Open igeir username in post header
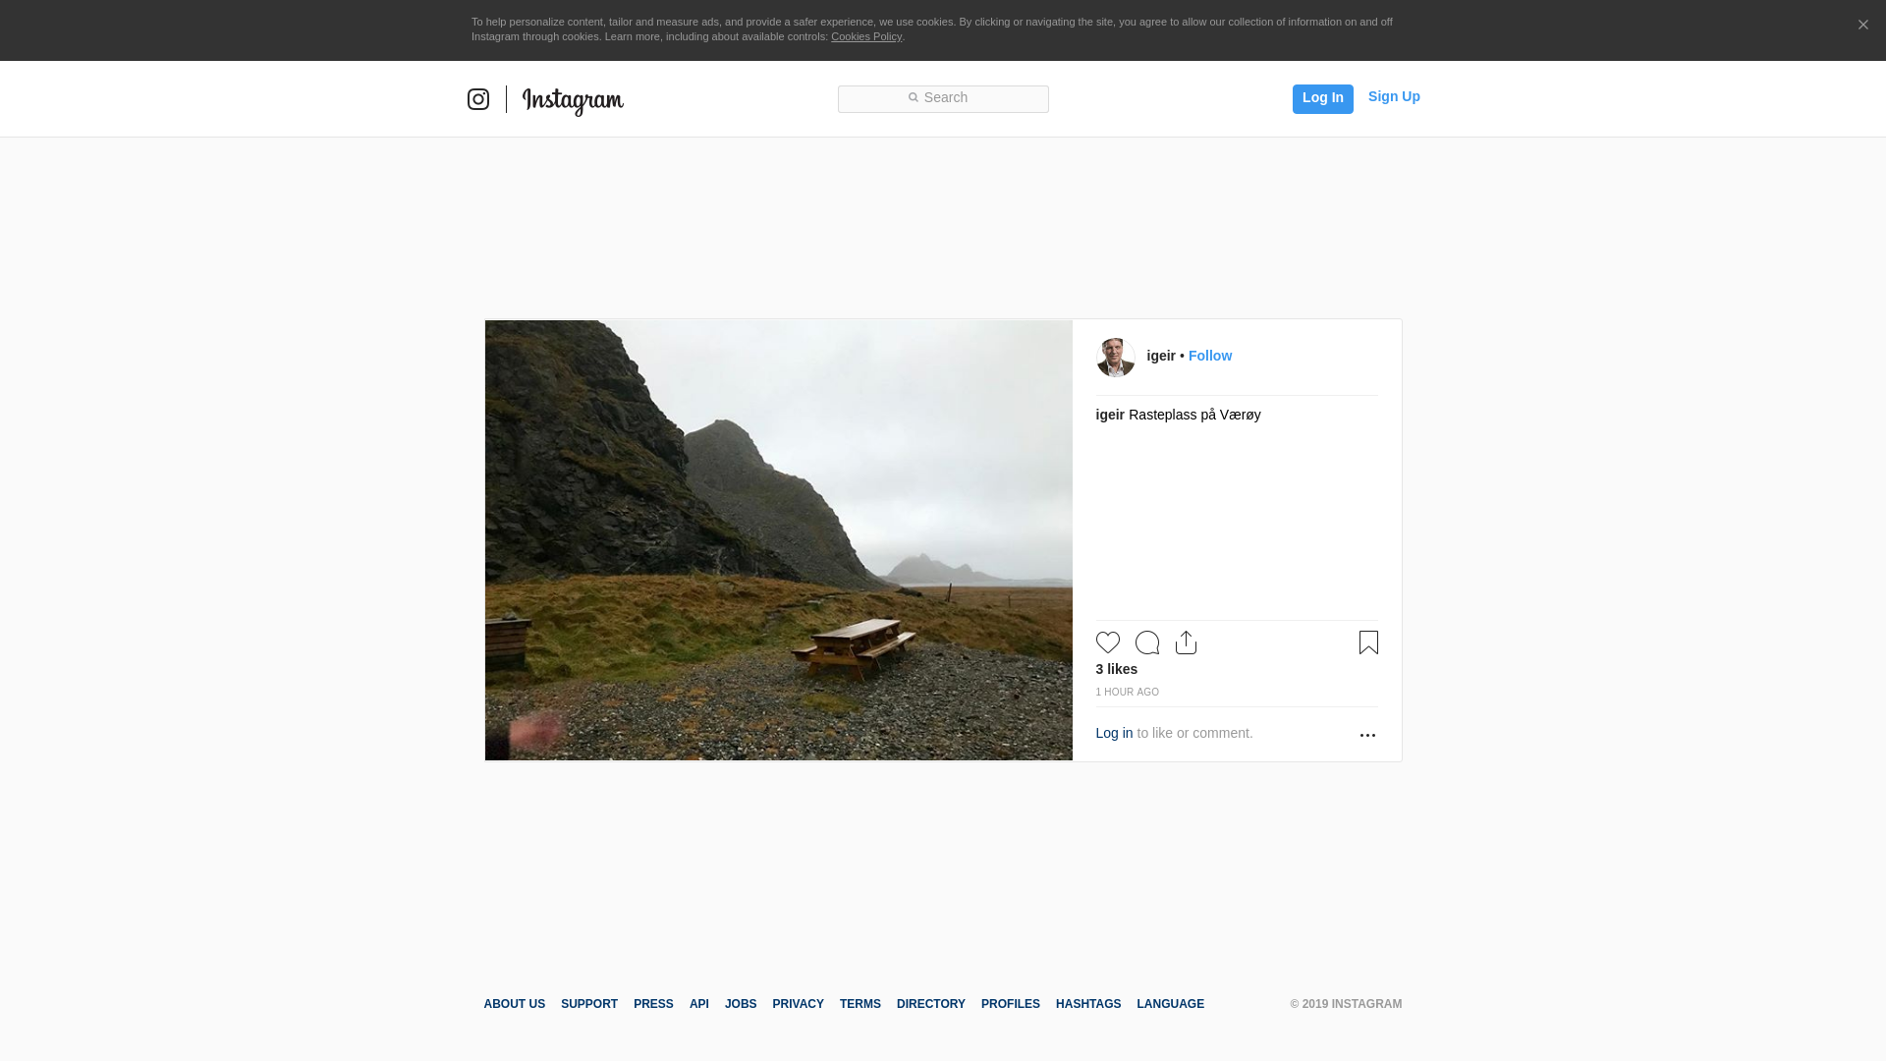 click(1160, 356)
